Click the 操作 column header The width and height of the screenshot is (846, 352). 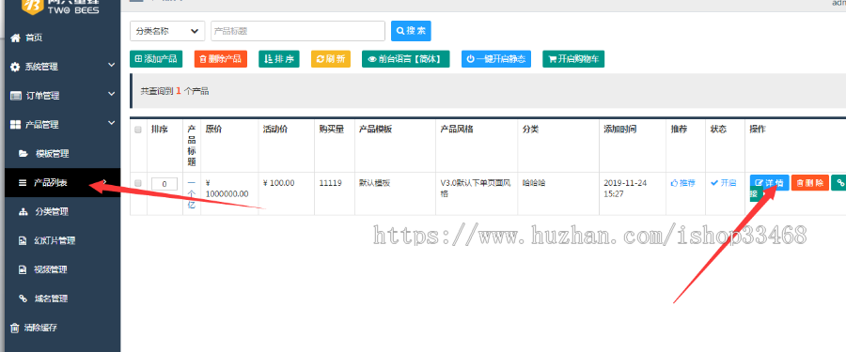tap(758, 130)
